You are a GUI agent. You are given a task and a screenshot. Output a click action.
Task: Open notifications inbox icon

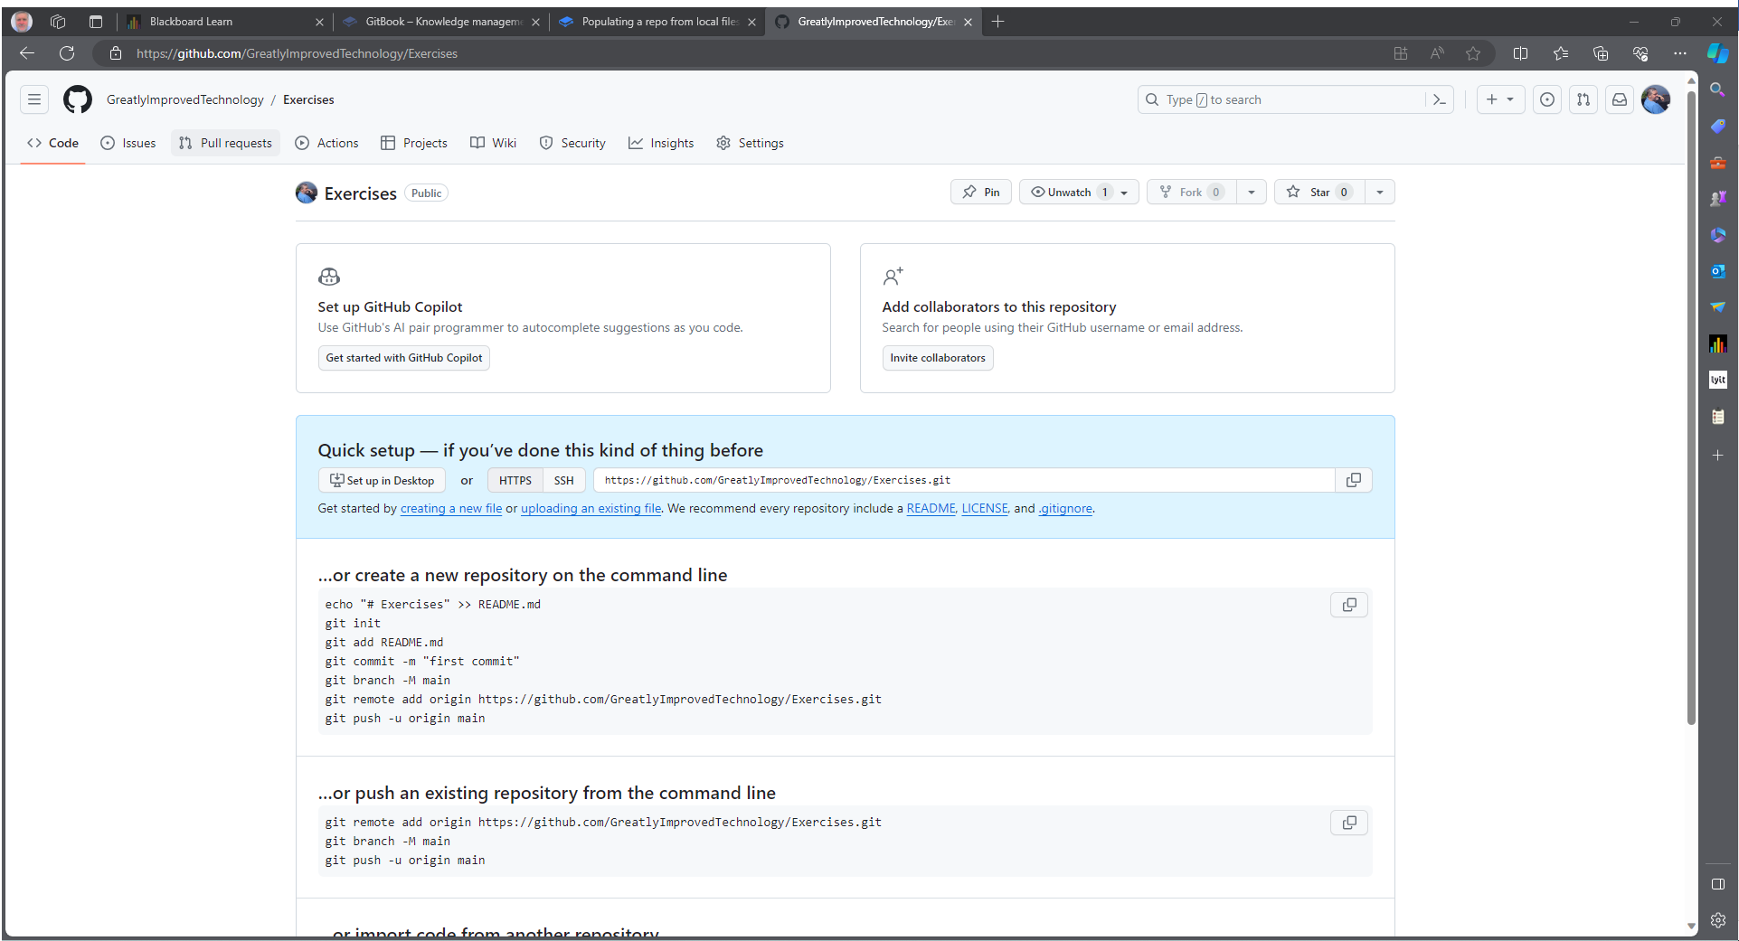point(1620,99)
